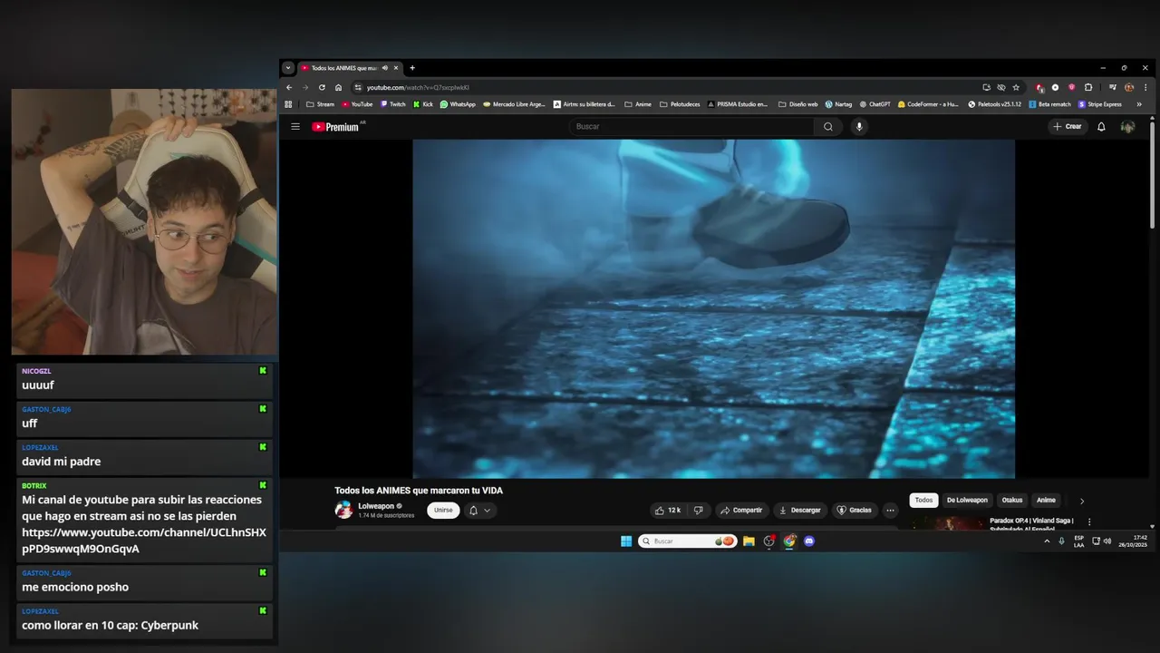Reload the current YouTube page
1160x653 pixels.
[x=322, y=88]
